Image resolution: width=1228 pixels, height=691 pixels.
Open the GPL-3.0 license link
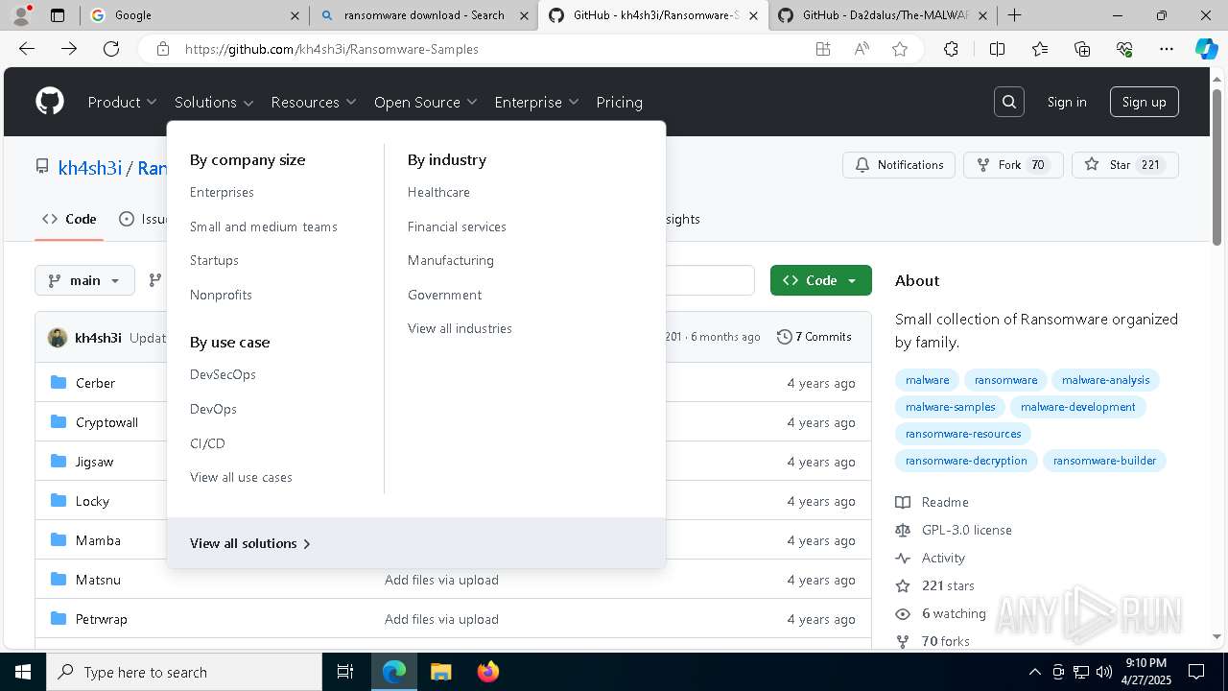tap(967, 530)
